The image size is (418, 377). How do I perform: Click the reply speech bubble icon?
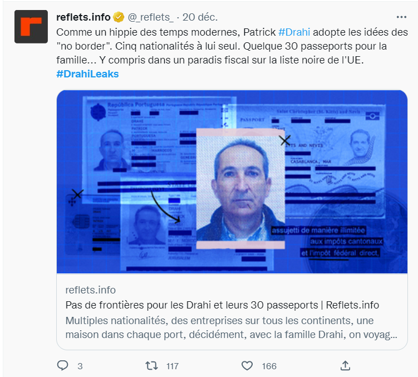point(63,365)
